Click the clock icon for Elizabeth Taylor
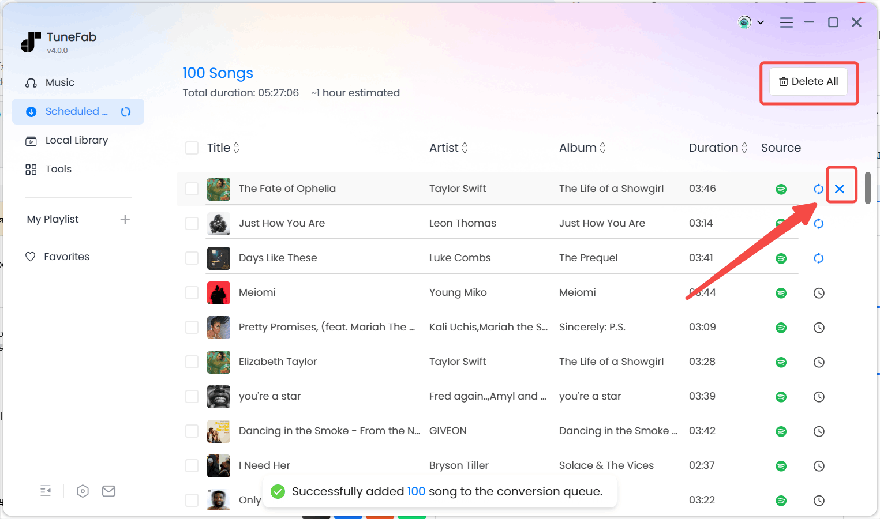This screenshot has height=519, width=880. (818, 362)
